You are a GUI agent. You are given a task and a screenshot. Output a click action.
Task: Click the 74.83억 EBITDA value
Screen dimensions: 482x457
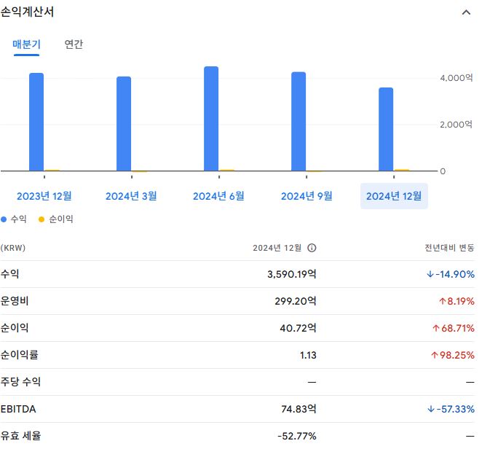tap(299, 409)
